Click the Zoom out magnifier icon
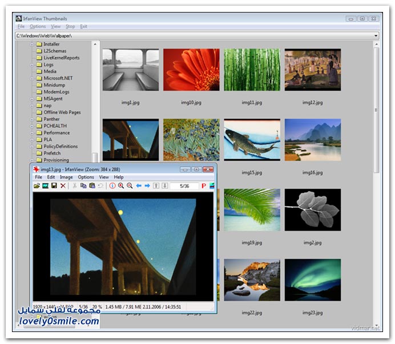 [x=130, y=186]
